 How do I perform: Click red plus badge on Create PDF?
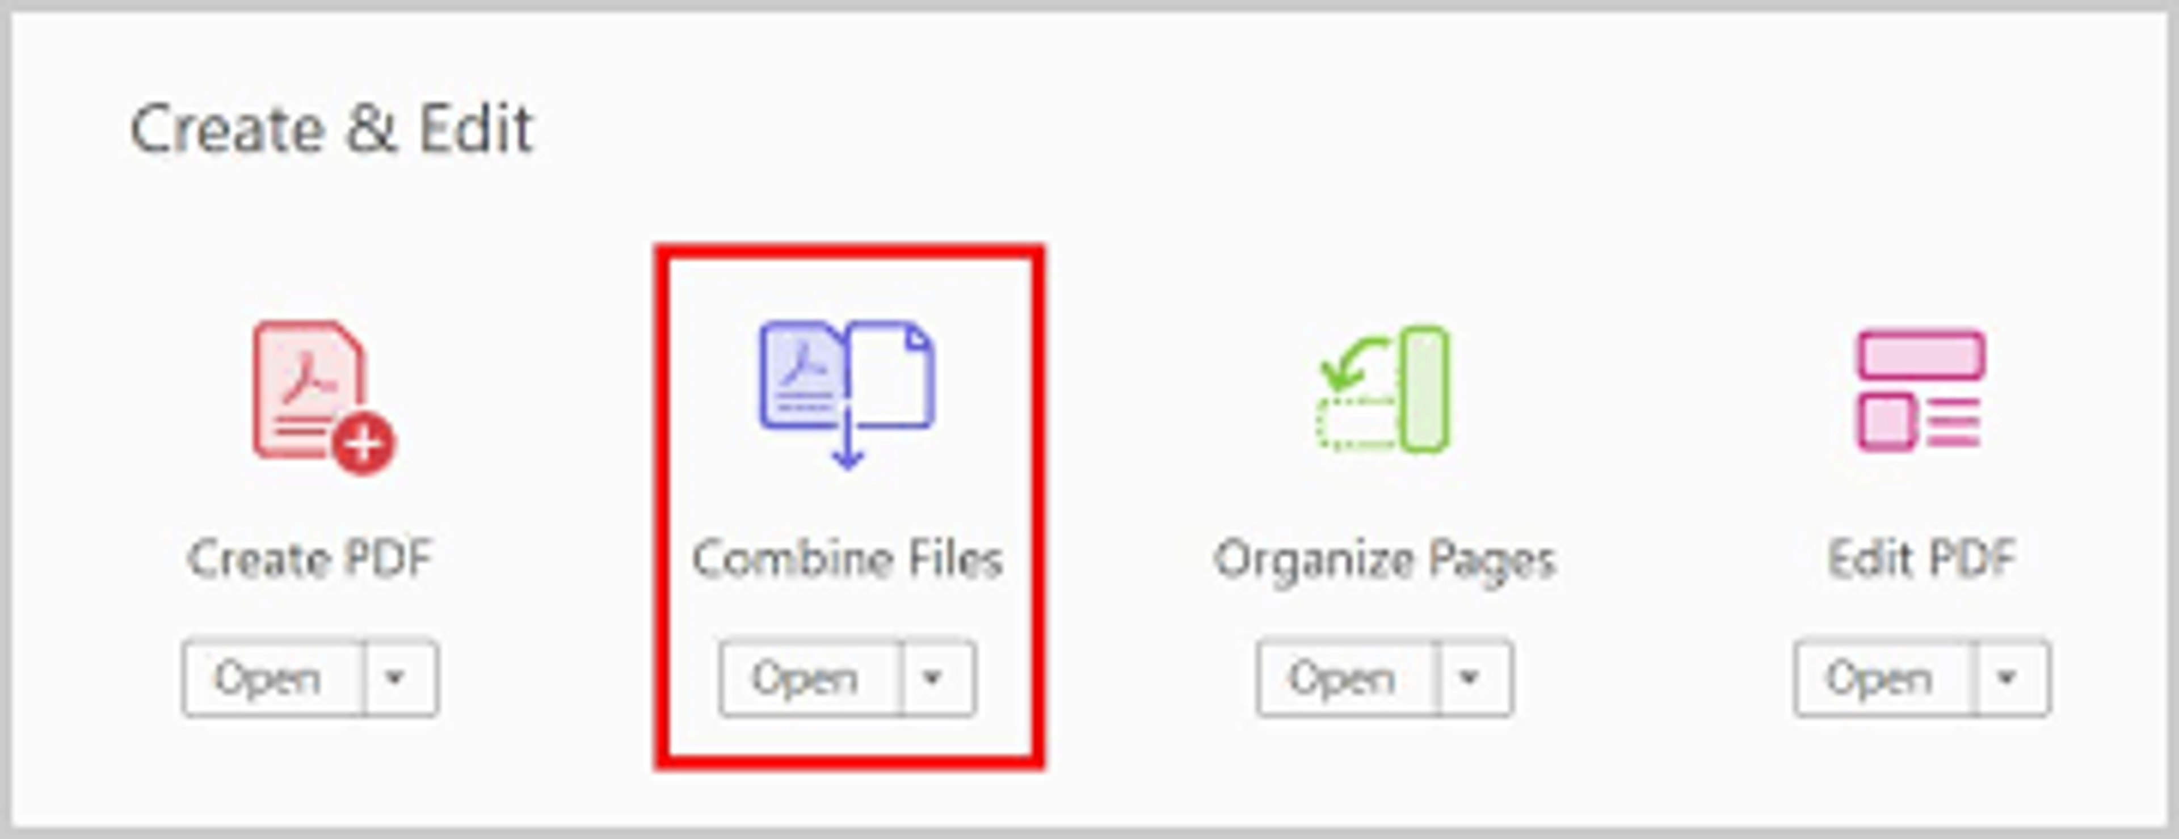[364, 444]
